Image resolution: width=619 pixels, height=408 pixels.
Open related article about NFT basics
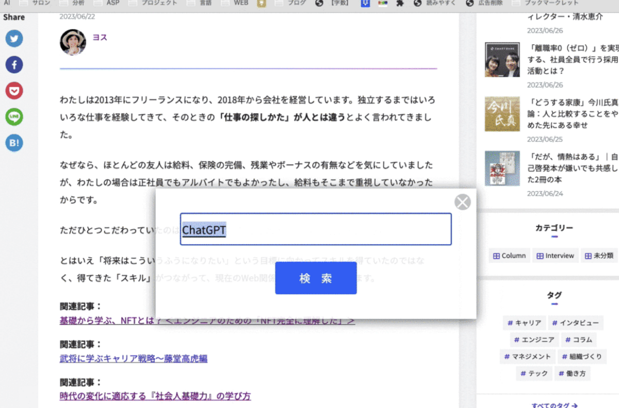tap(207, 320)
